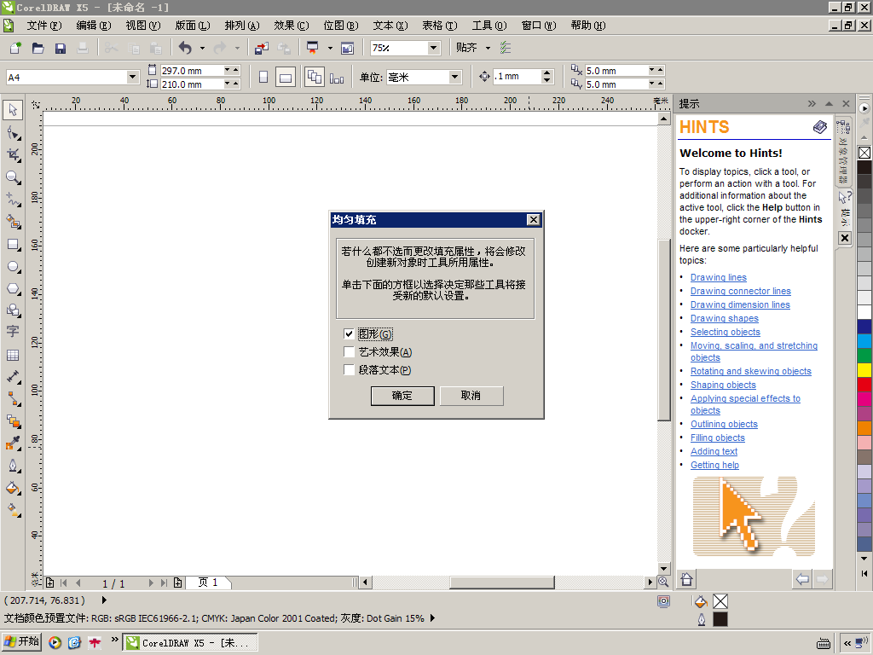
Task: Expand the A4 page size dropdown
Action: click(132, 78)
